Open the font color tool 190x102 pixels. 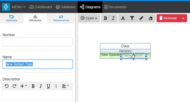[x=123, y=18]
